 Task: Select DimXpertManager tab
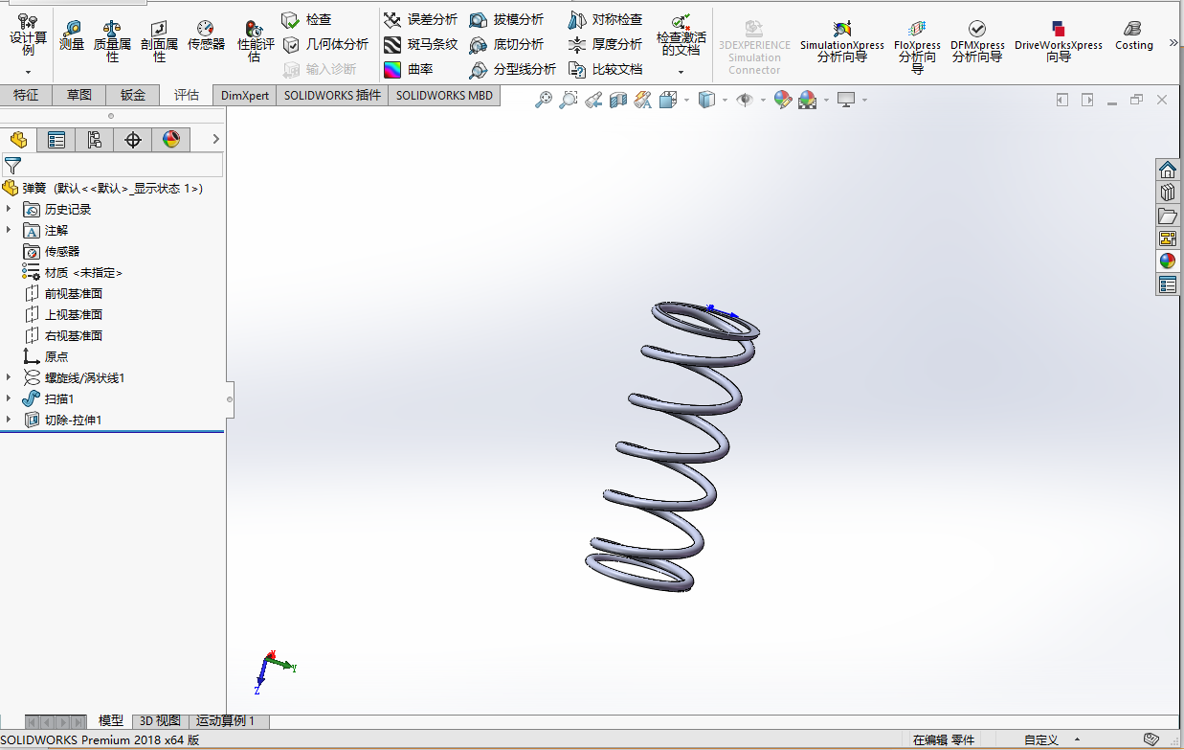[133, 140]
